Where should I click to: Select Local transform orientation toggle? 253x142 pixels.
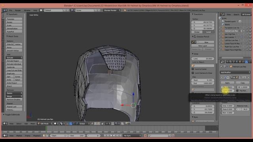pyautogui.click(x=208, y=32)
